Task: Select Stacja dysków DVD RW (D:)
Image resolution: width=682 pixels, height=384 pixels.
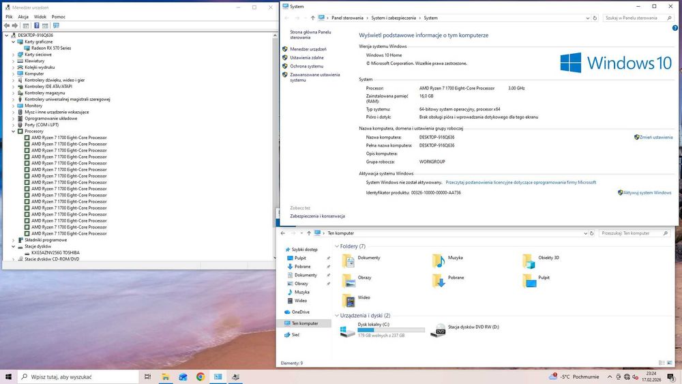Action: pyautogui.click(x=464, y=330)
